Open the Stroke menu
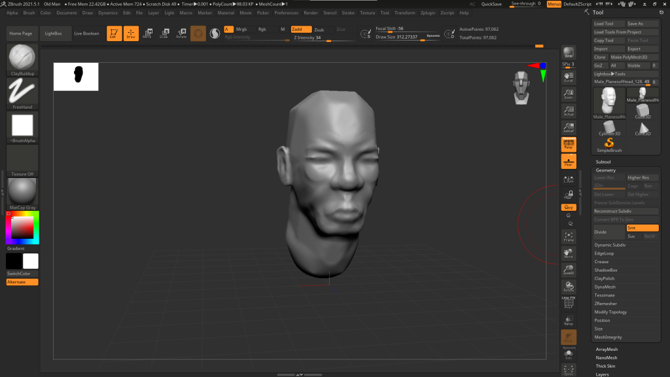The width and height of the screenshot is (670, 377). point(348,12)
